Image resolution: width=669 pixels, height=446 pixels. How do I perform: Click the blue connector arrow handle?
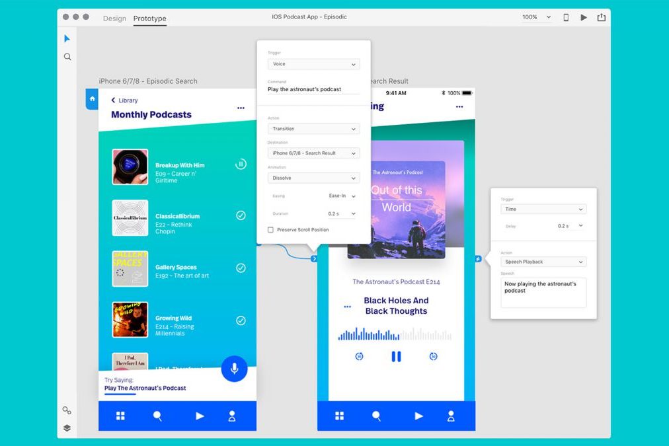tap(314, 258)
